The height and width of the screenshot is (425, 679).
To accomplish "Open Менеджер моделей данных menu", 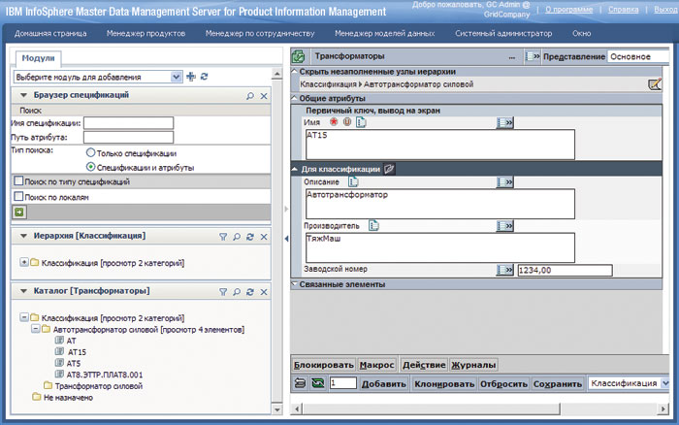I will pos(384,33).
